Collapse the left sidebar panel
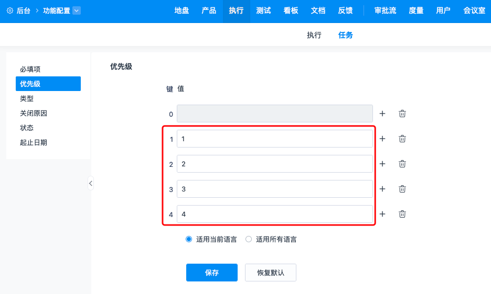Viewport: 491px width, 294px height. pos(91,183)
